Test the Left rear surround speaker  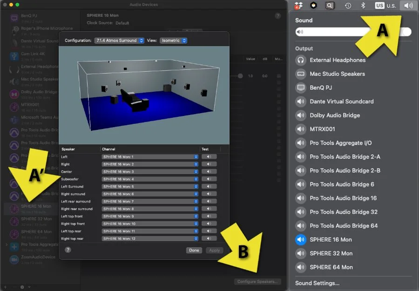(209, 201)
